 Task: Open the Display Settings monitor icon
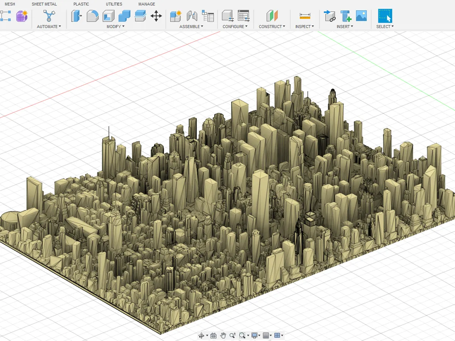coord(254,335)
